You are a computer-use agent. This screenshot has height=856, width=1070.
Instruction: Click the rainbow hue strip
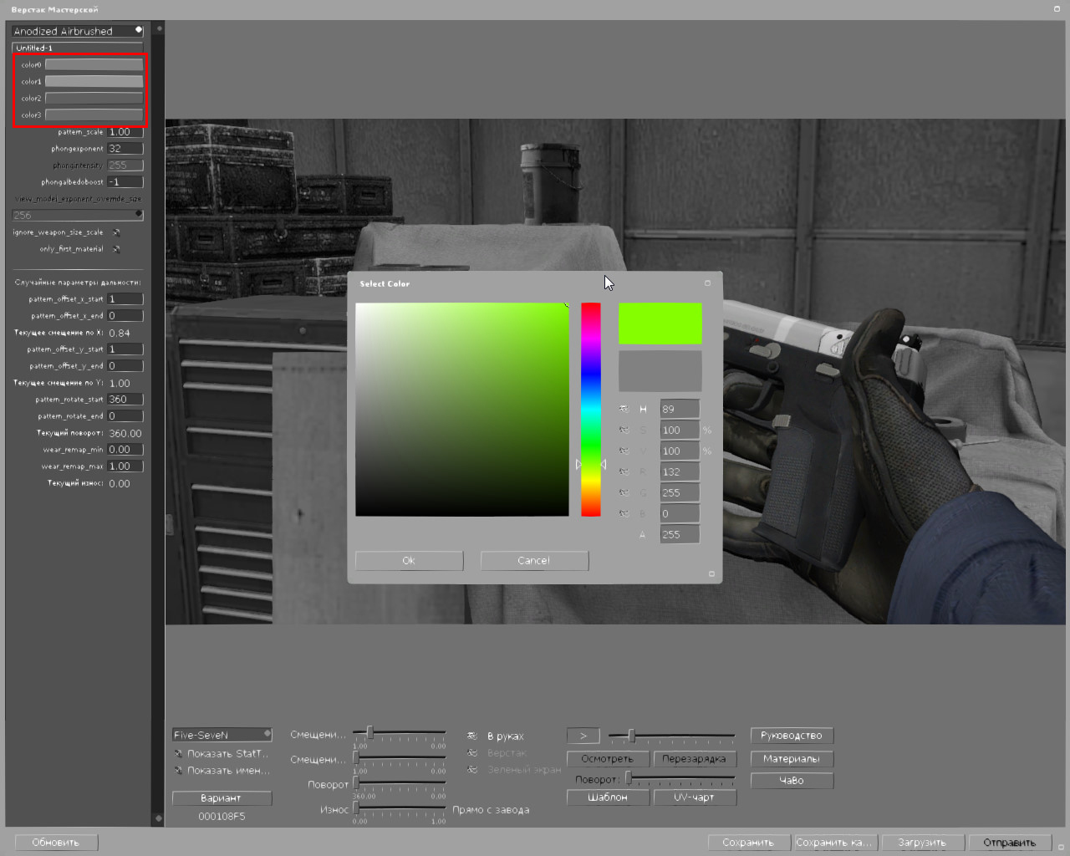(x=591, y=410)
